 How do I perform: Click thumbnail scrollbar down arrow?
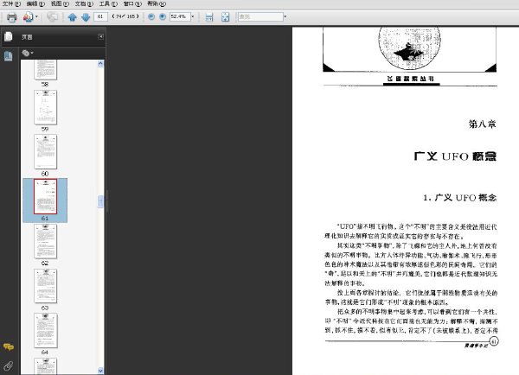pyautogui.click(x=100, y=371)
